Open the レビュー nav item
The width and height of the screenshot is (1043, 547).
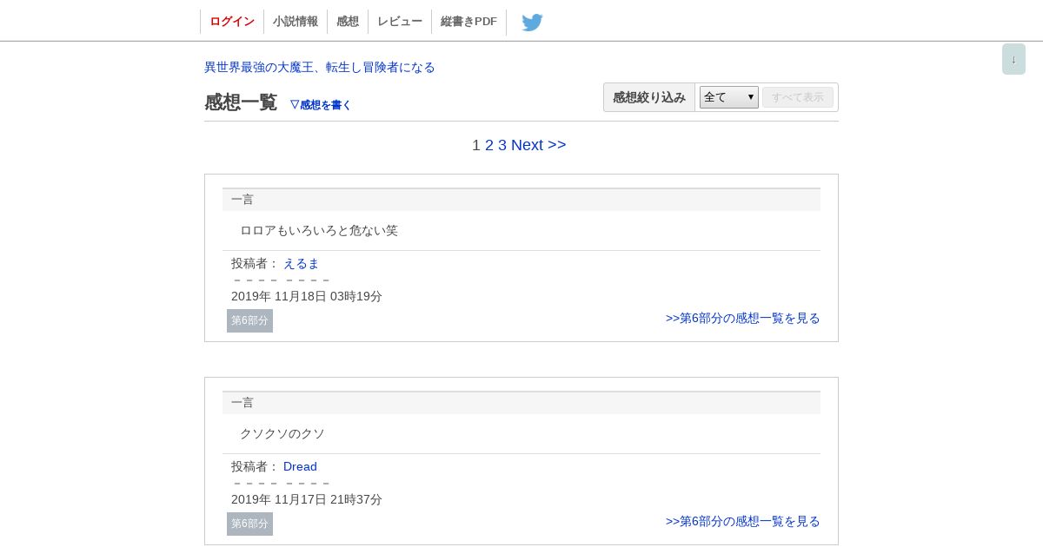click(400, 22)
